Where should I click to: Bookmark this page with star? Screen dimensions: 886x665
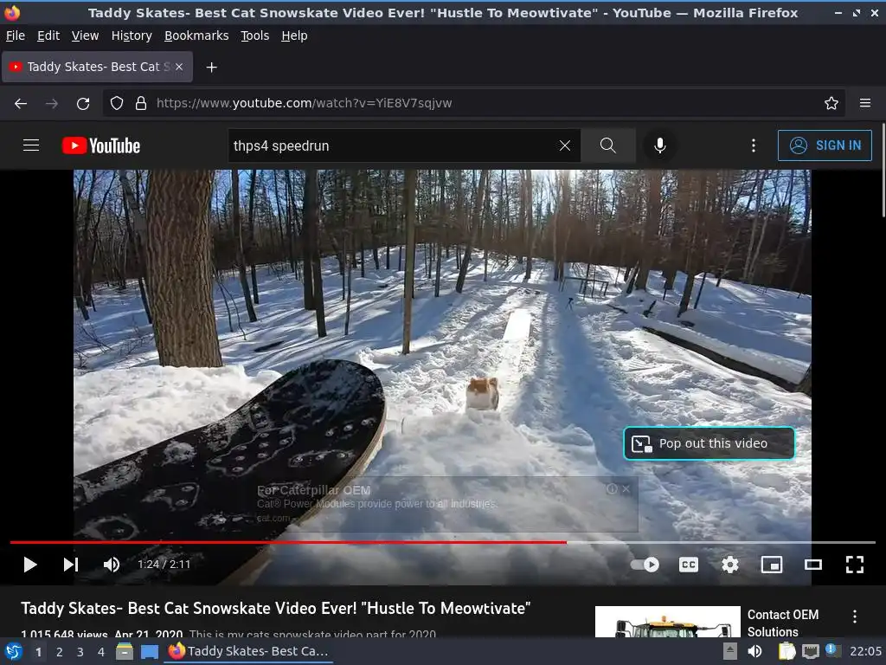tap(831, 103)
